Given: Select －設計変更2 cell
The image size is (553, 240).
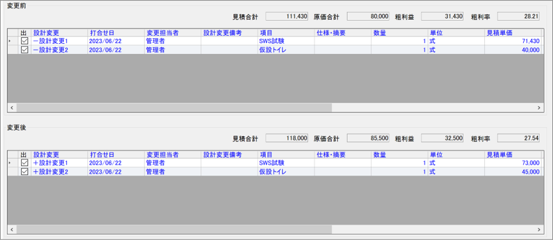Looking at the screenshot, I should [60, 50].
